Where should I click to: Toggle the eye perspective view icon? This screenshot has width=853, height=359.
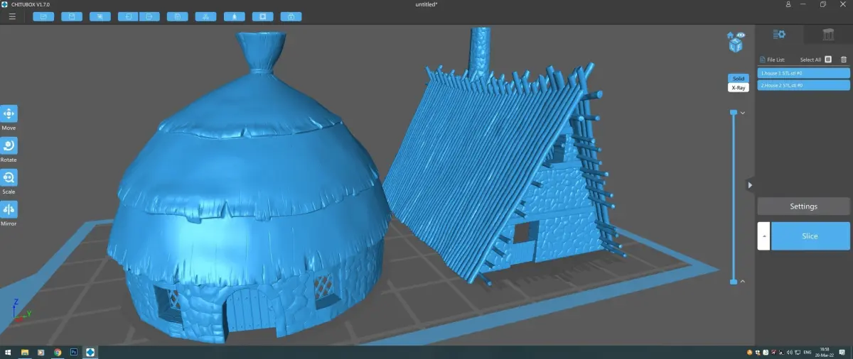coord(741,35)
